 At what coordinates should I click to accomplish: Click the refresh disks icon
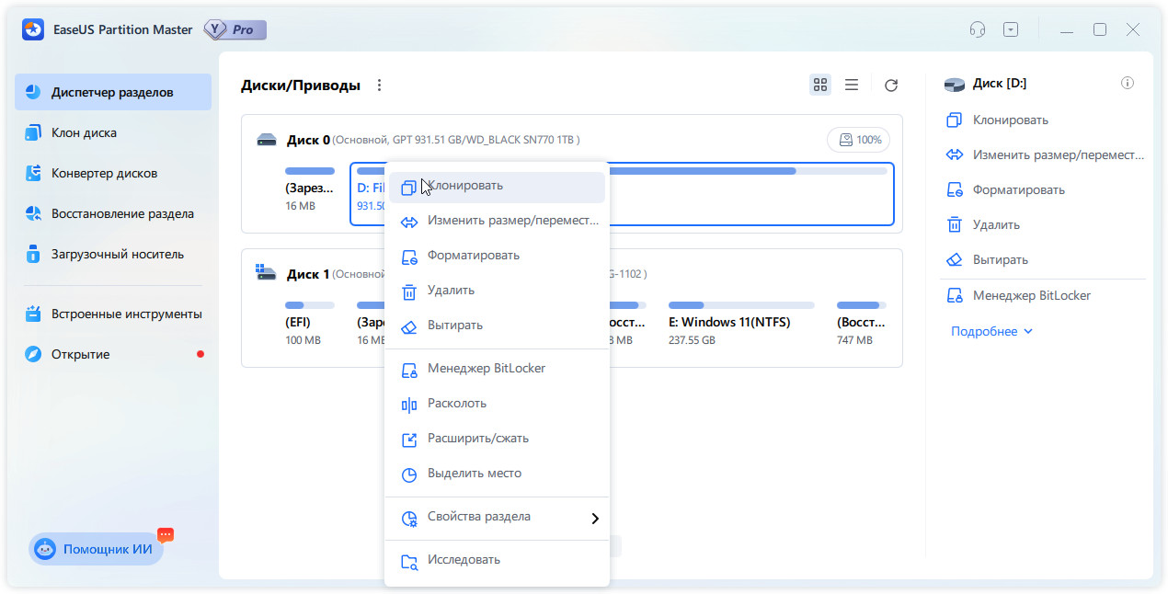coord(890,86)
